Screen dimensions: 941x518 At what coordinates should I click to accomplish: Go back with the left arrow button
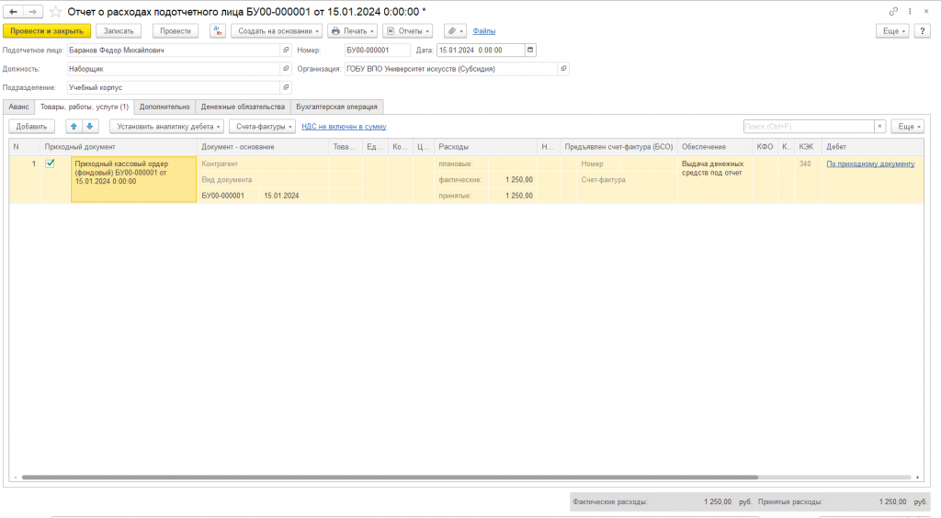pos(13,11)
